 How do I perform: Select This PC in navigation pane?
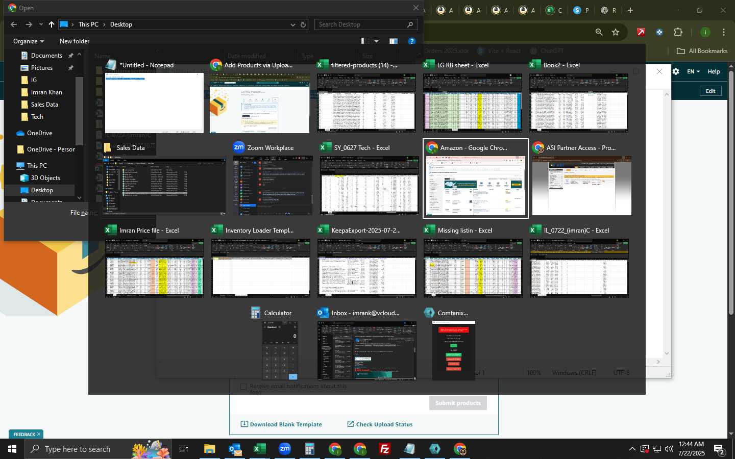point(37,166)
